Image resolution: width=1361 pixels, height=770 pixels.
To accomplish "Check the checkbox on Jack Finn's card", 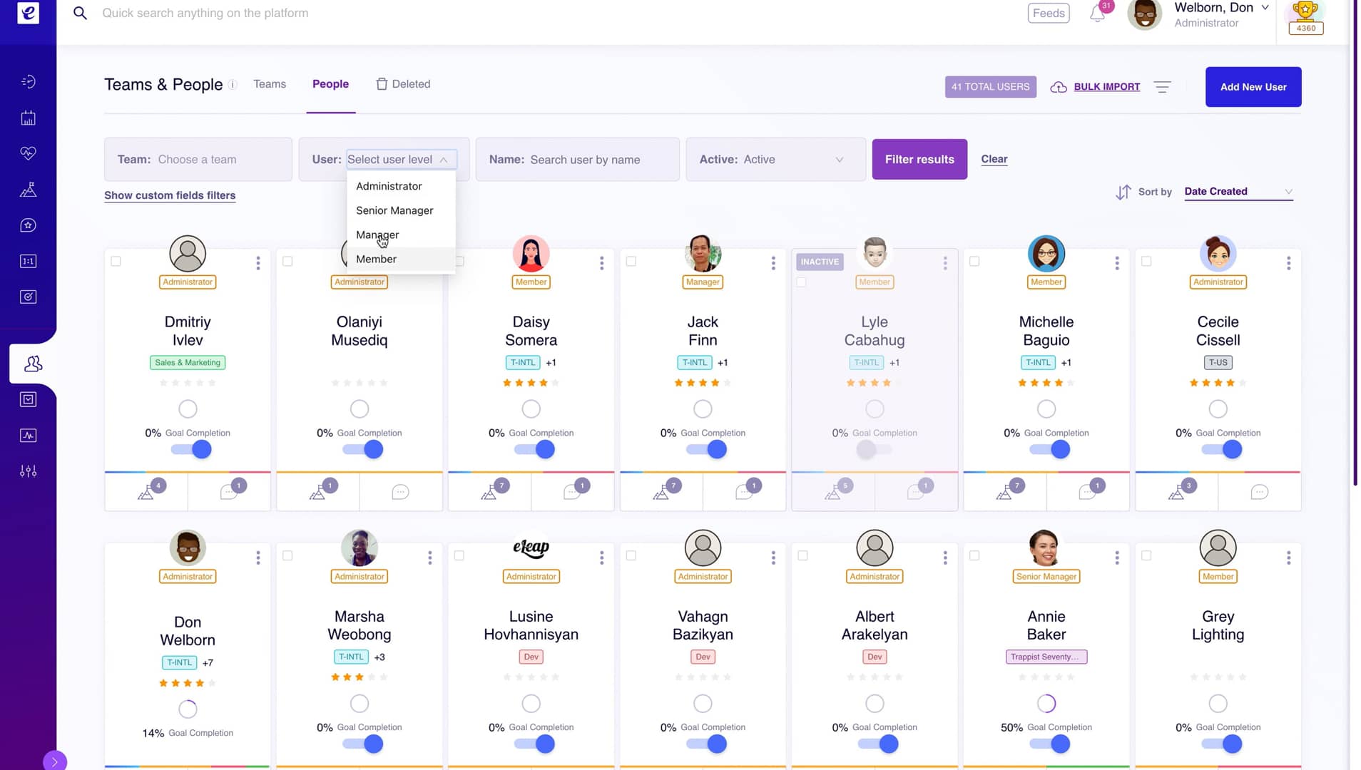I will (631, 261).
